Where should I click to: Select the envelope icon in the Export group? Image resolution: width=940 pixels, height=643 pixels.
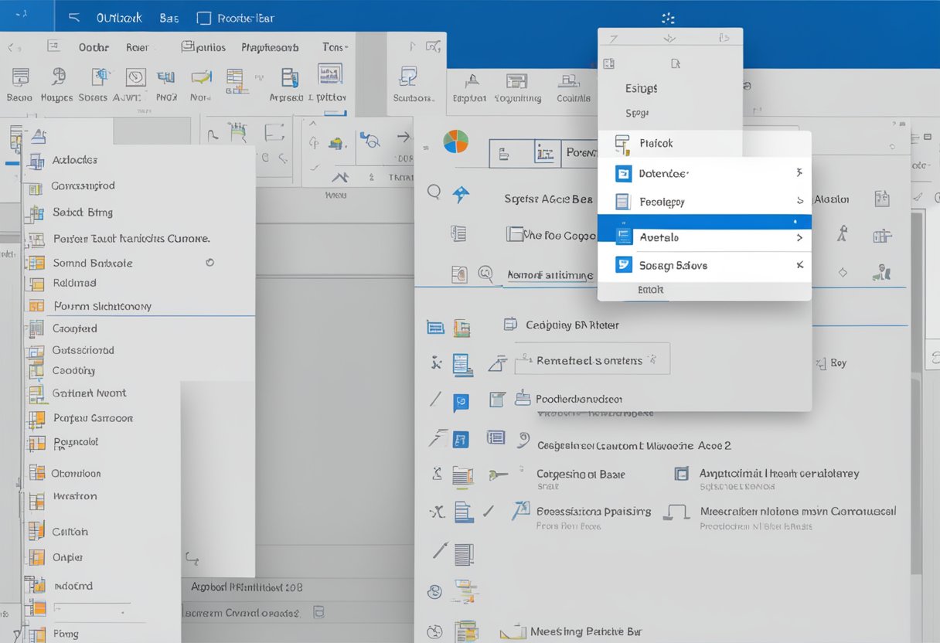[x=472, y=79]
